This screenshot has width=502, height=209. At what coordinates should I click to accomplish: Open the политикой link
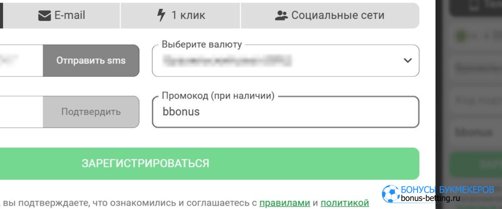point(345,203)
